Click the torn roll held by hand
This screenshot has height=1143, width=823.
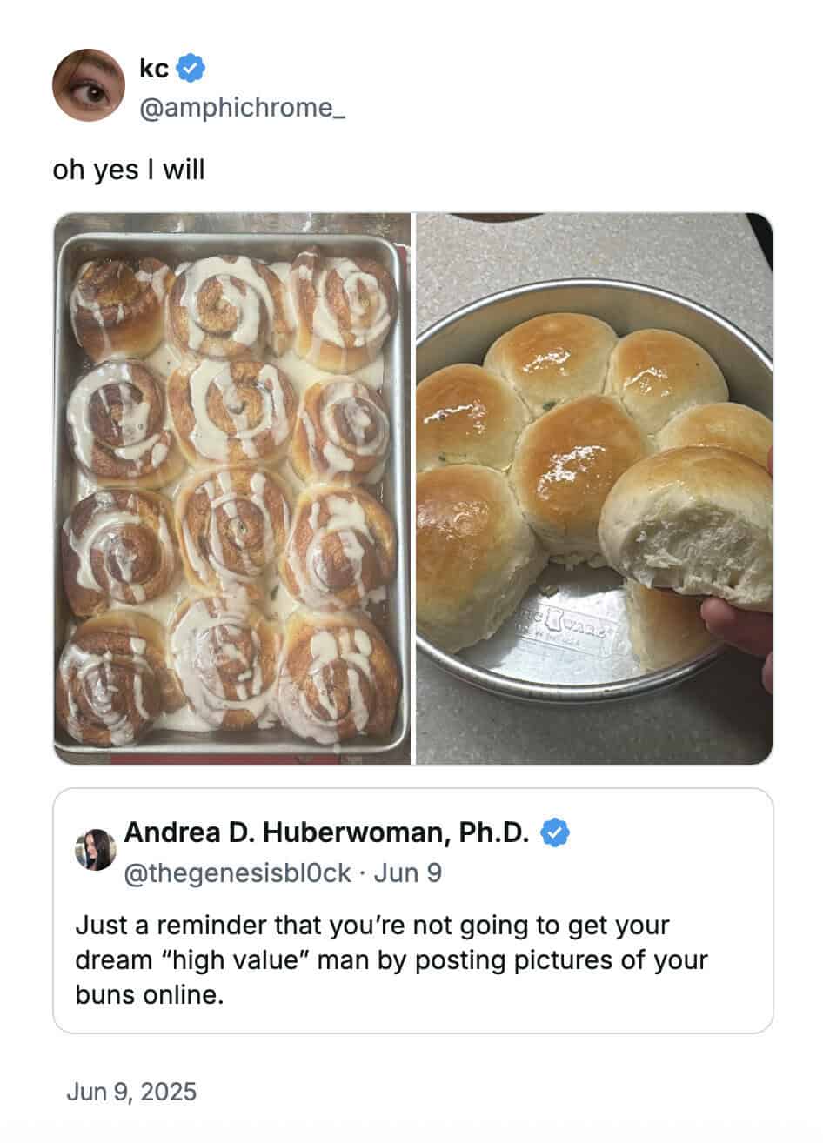[687, 526]
